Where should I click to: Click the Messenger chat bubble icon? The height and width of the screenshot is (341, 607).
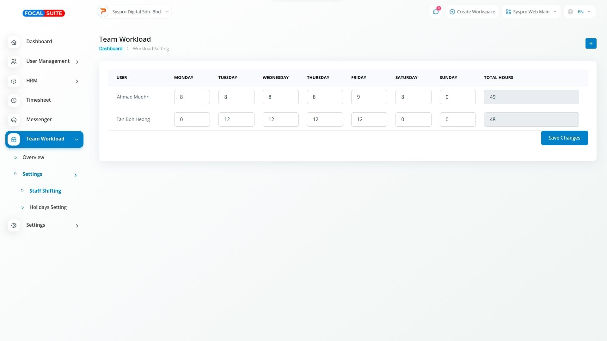14,120
